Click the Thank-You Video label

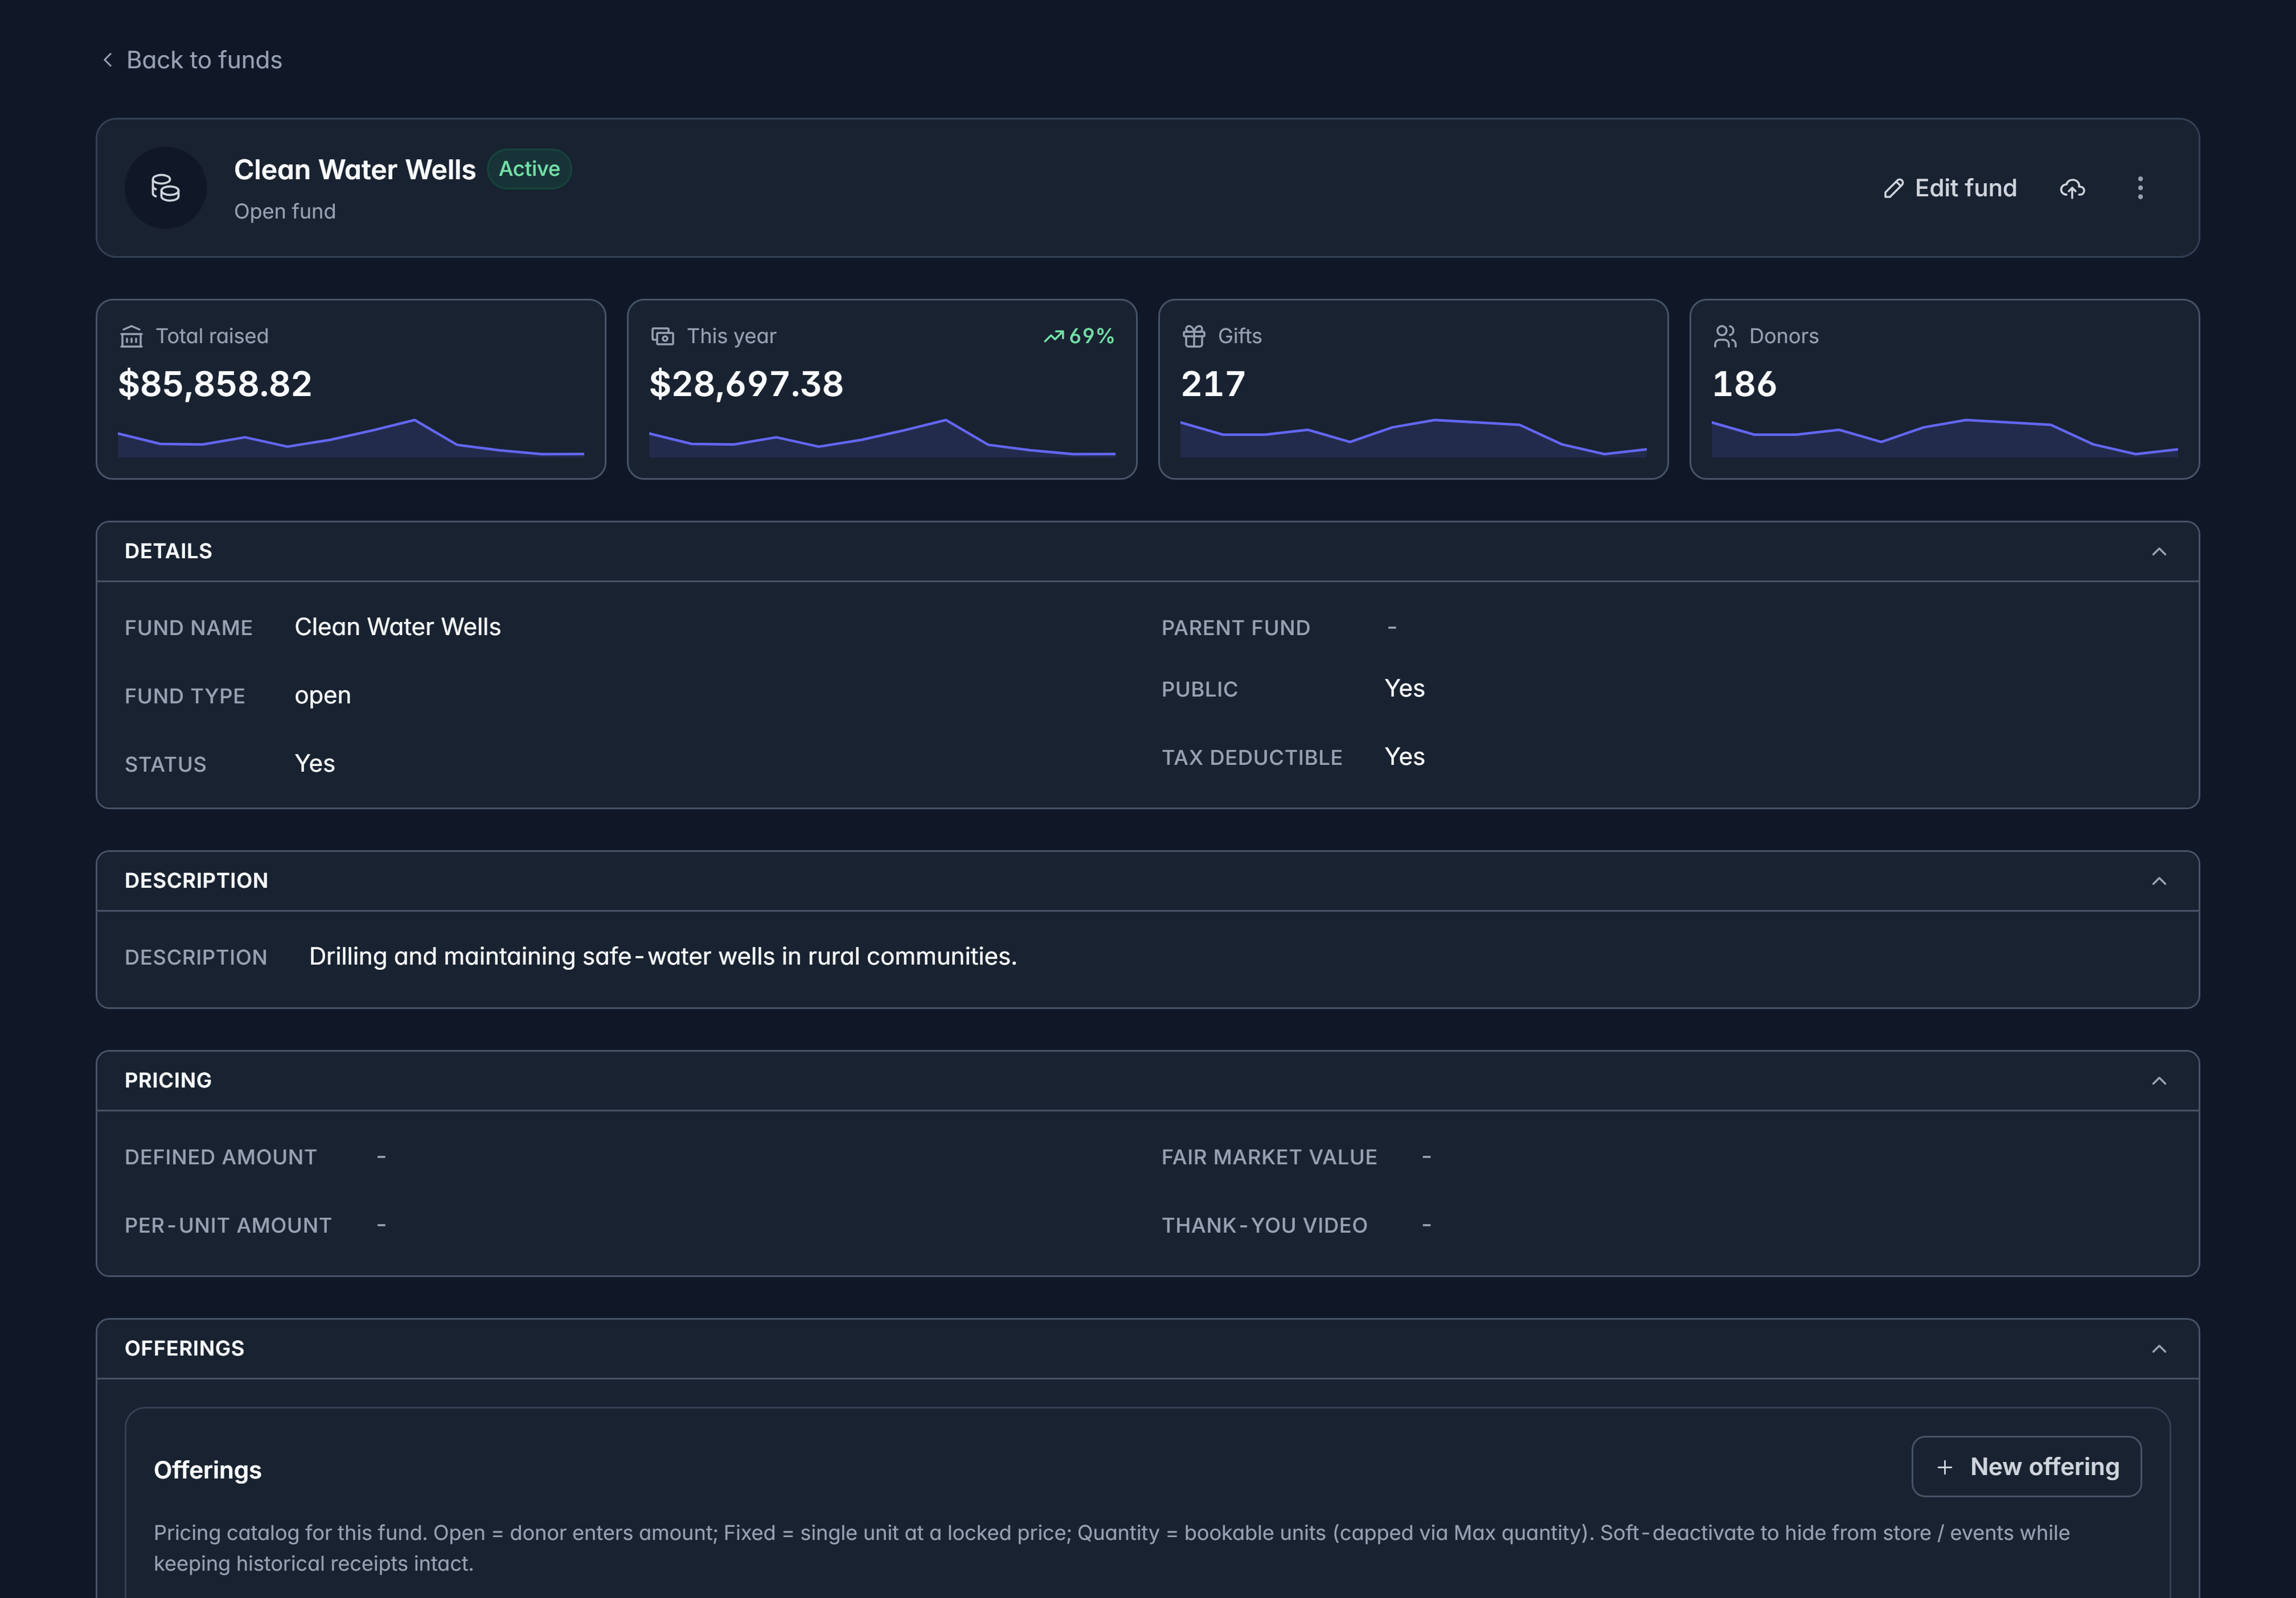click(1264, 1226)
